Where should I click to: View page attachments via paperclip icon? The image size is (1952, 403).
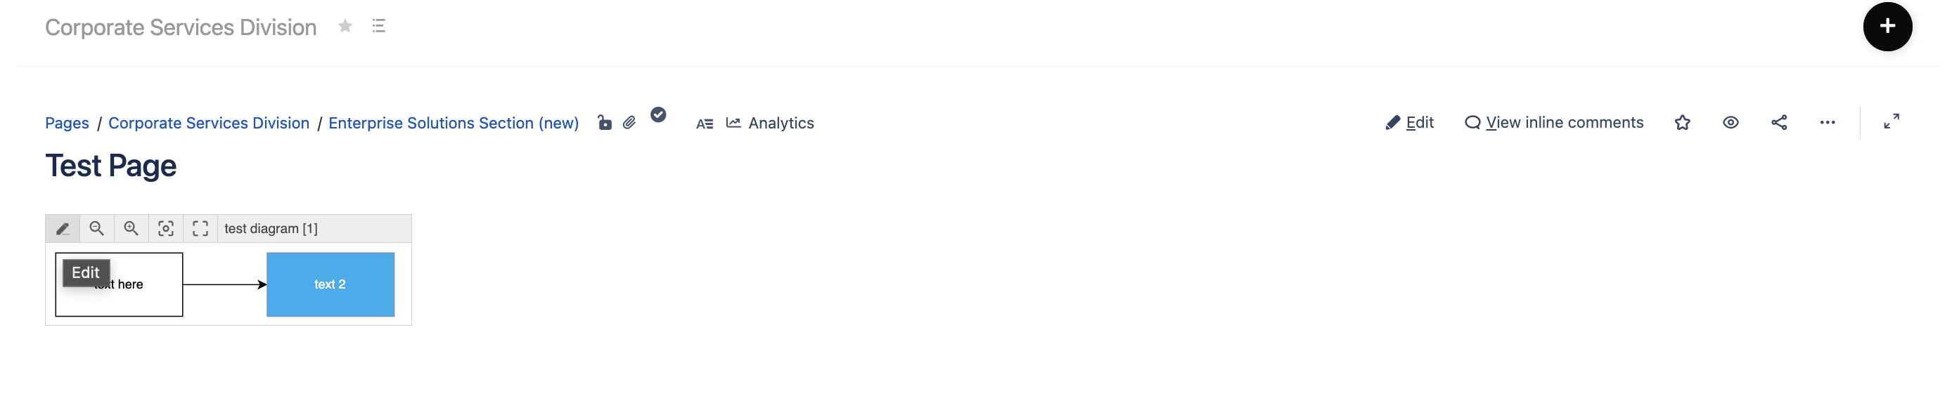[629, 122]
